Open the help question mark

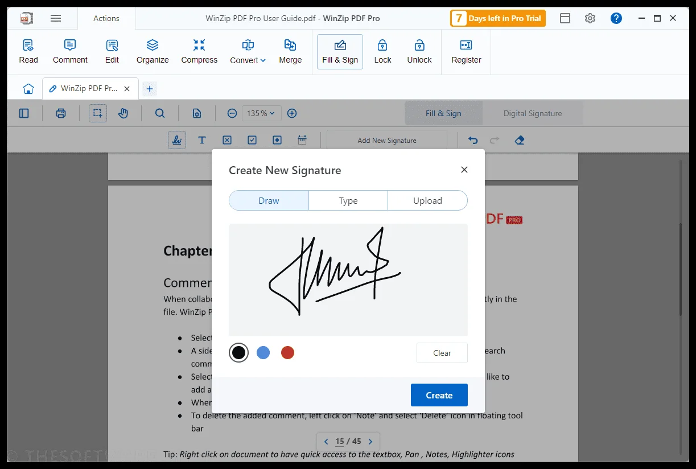[616, 18]
